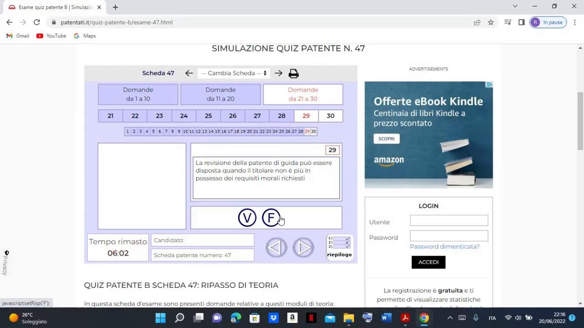Screen dimensions: 584x328
Task: Click the next question triangle button
Action: click(x=303, y=247)
